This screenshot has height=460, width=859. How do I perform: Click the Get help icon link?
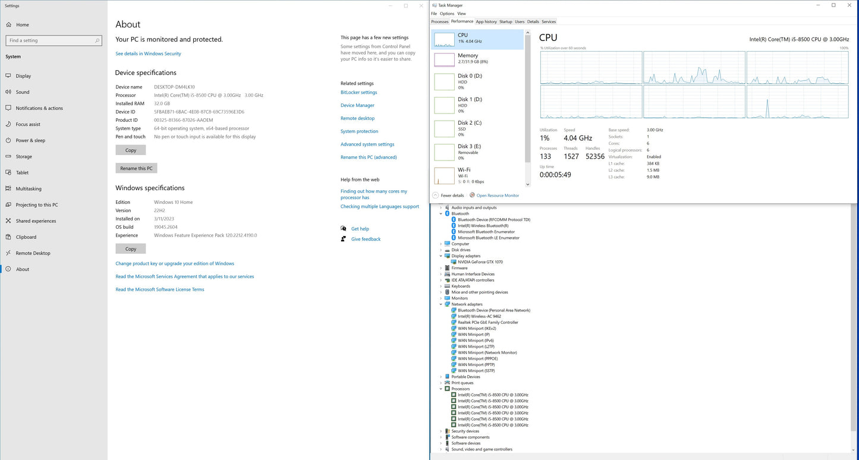click(344, 229)
